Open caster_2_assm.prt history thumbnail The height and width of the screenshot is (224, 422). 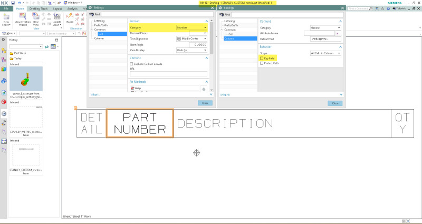[26, 79]
